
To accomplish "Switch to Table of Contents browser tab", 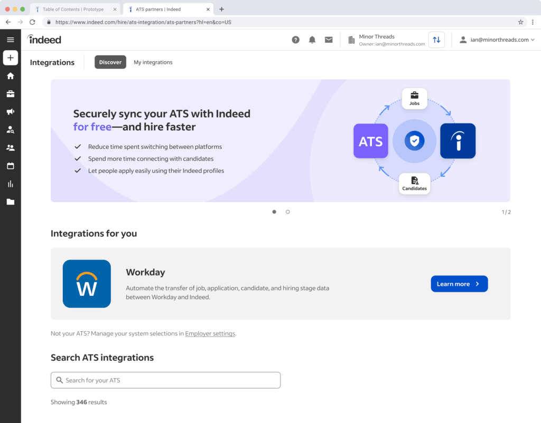I will [x=76, y=9].
